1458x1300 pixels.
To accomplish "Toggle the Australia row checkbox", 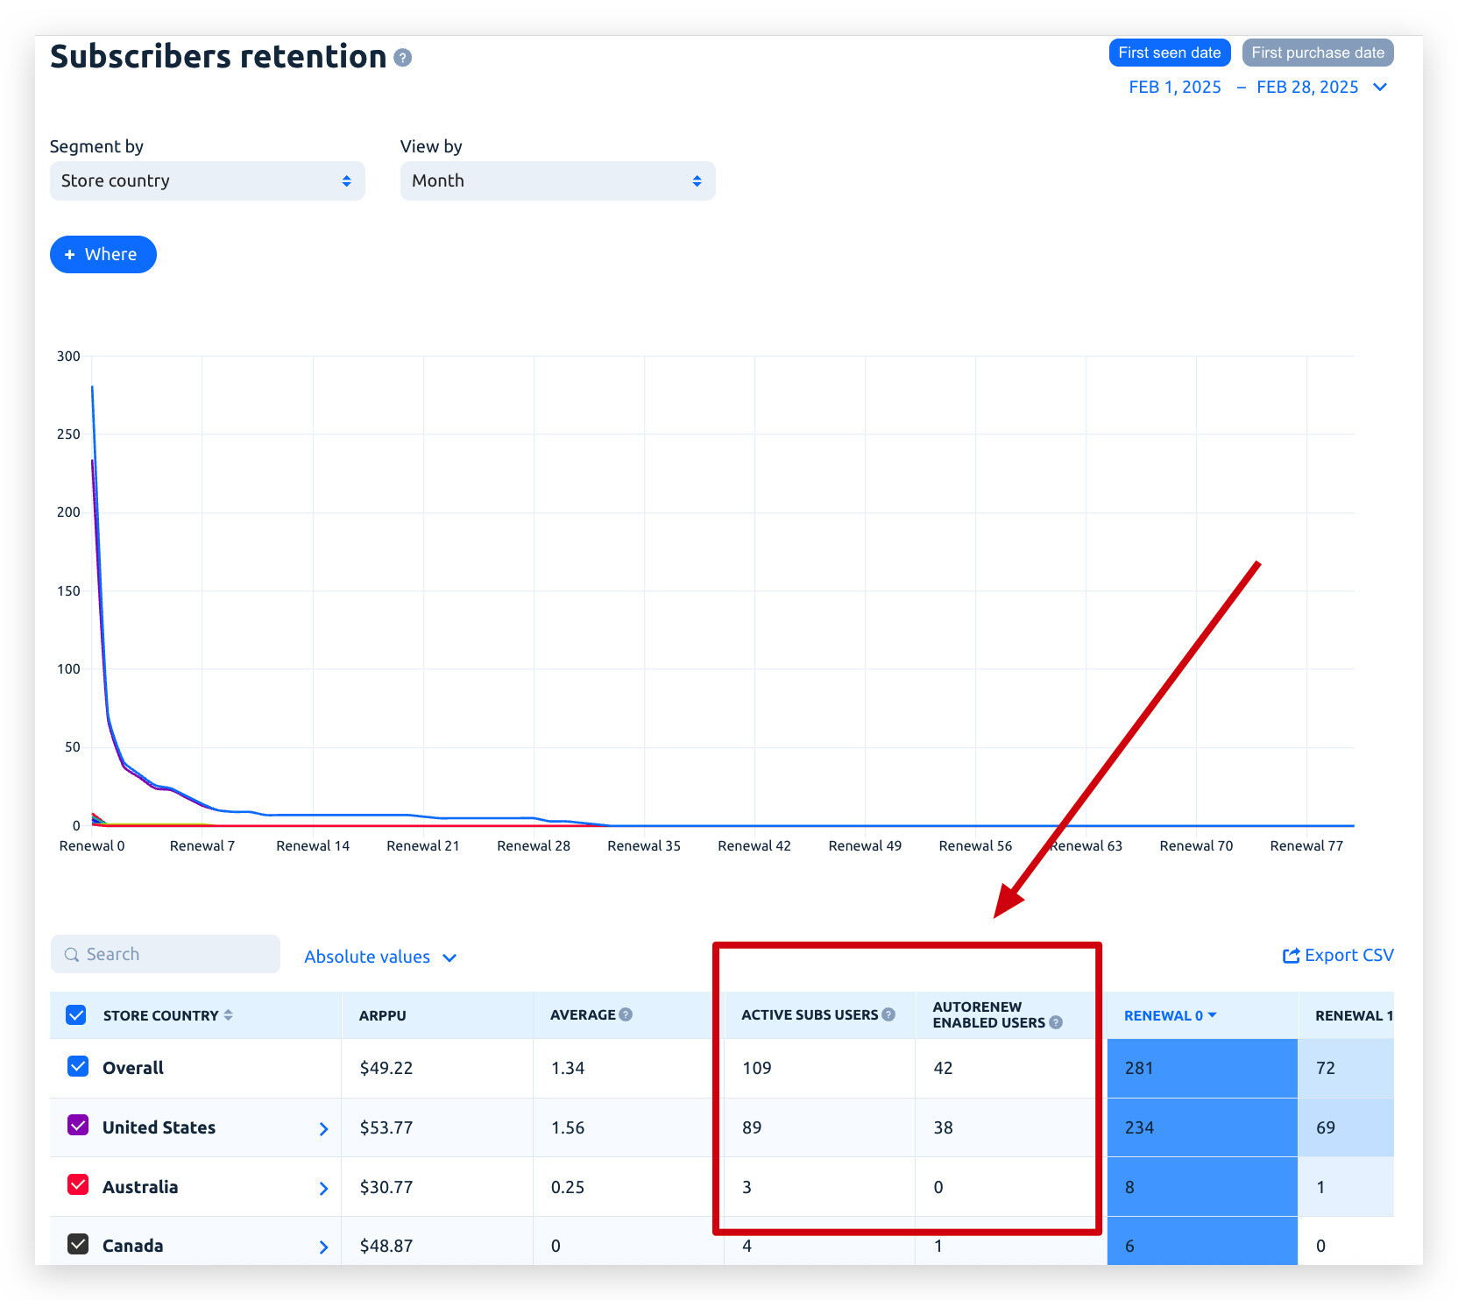I will tap(78, 1185).
